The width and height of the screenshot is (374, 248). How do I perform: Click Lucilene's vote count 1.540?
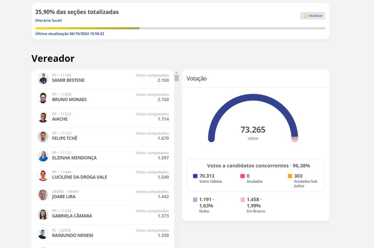pyautogui.click(x=163, y=177)
